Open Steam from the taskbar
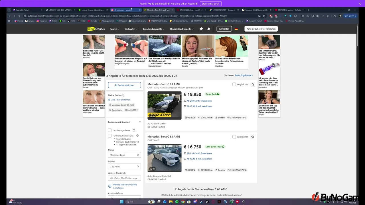 (x=201, y=202)
